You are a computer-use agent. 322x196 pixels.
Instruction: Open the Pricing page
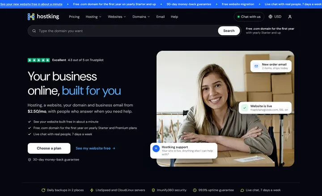74,17
